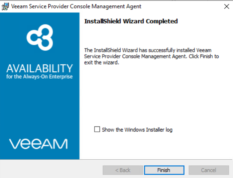233x178 pixels.
Task: Click the grayed-out Cancel button
Action: pyautogui.click(x=209, y=170)
